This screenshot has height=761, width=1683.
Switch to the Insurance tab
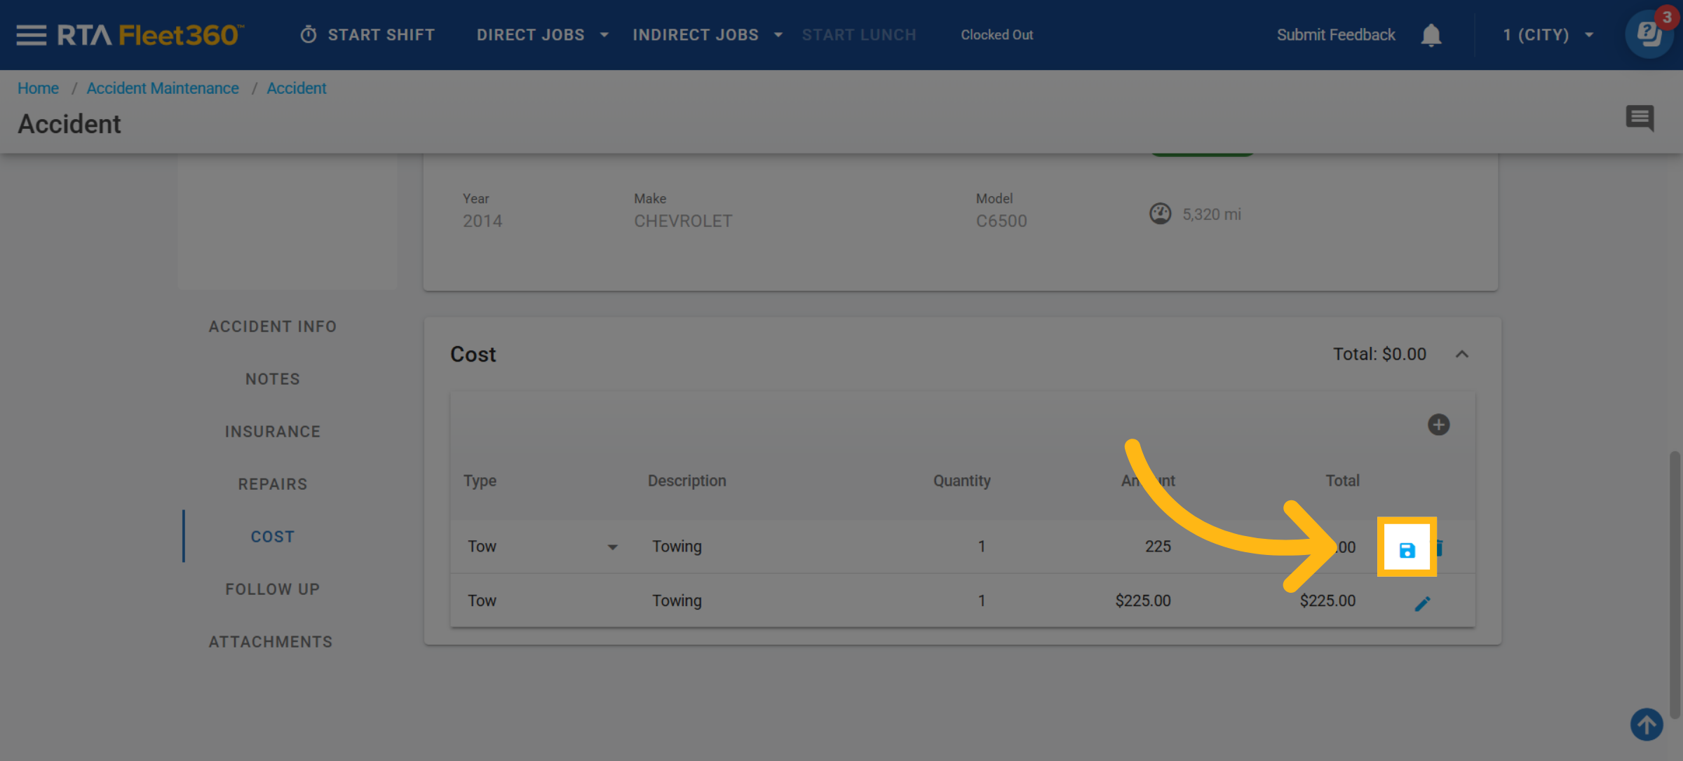pos(272,432)
